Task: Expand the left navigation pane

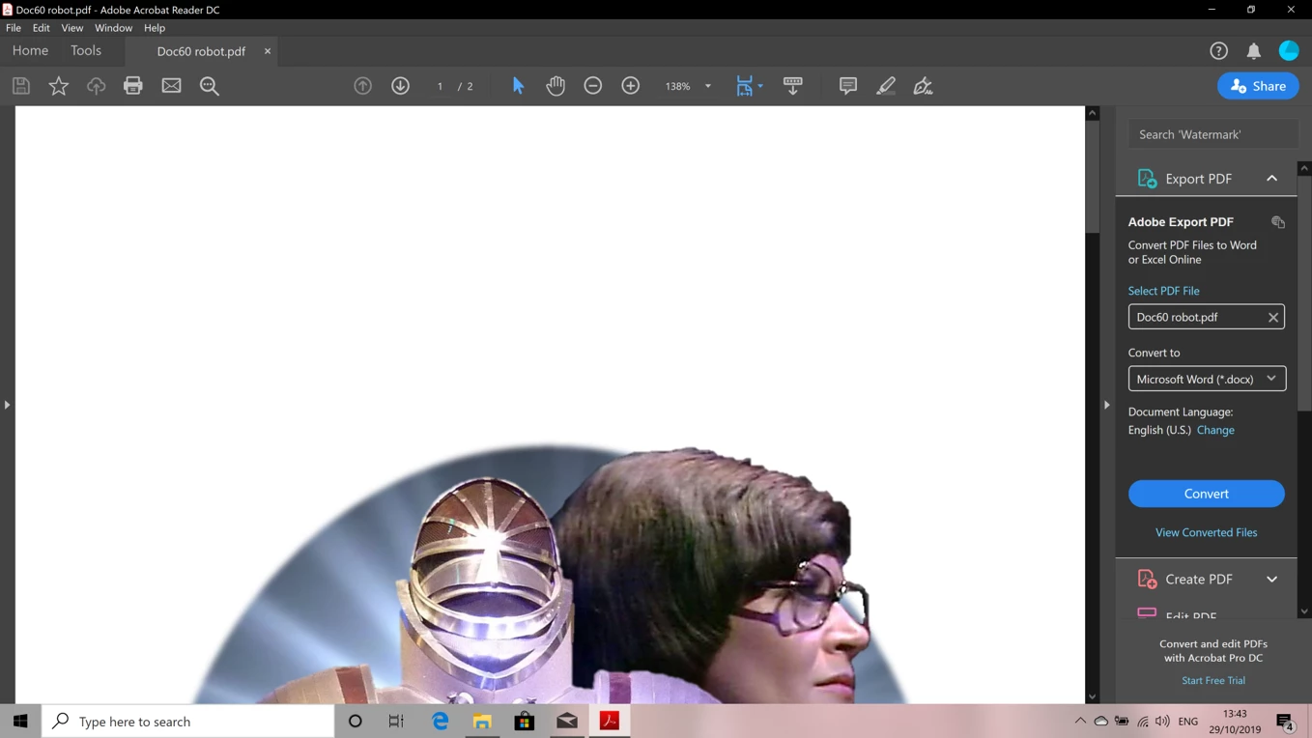Action: (7, 405)
